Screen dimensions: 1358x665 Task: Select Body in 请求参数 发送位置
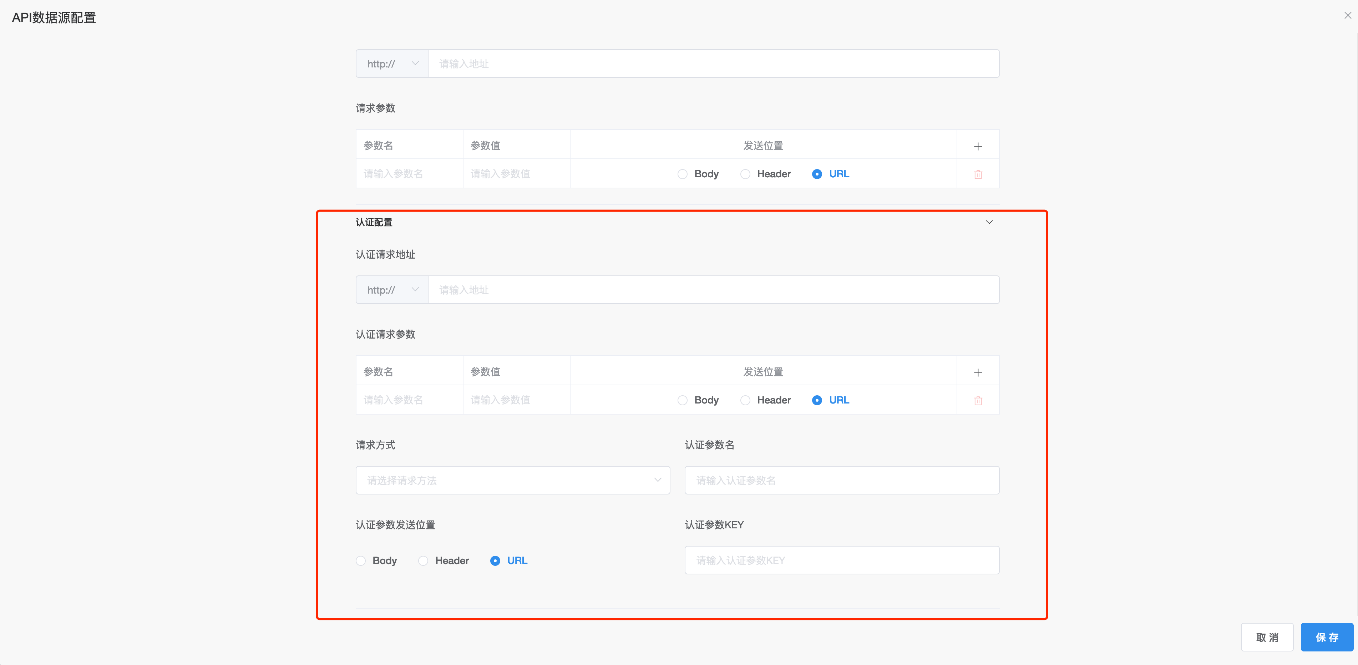pyautogui.click(x=698, y=174)
